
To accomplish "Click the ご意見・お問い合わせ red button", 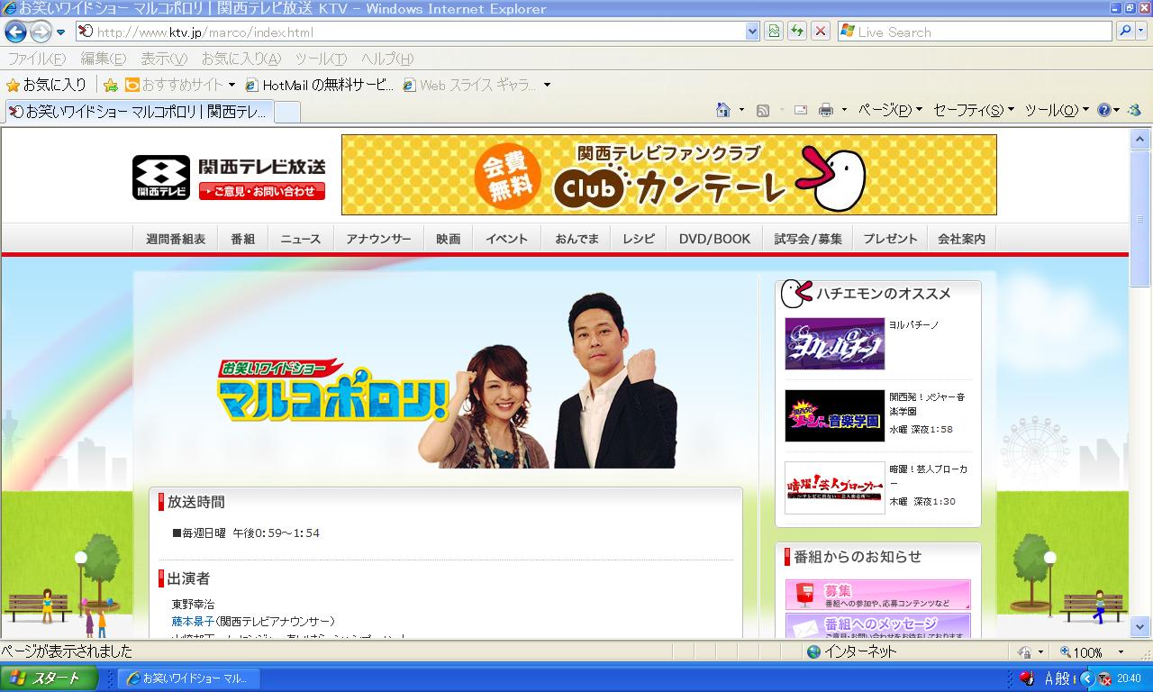I will pyautogui.click(x=262, y=191).
